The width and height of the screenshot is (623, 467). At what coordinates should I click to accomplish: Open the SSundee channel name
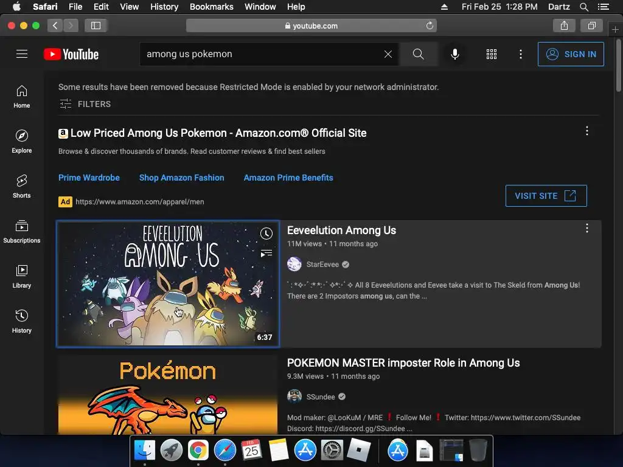(x=321, y=396)
